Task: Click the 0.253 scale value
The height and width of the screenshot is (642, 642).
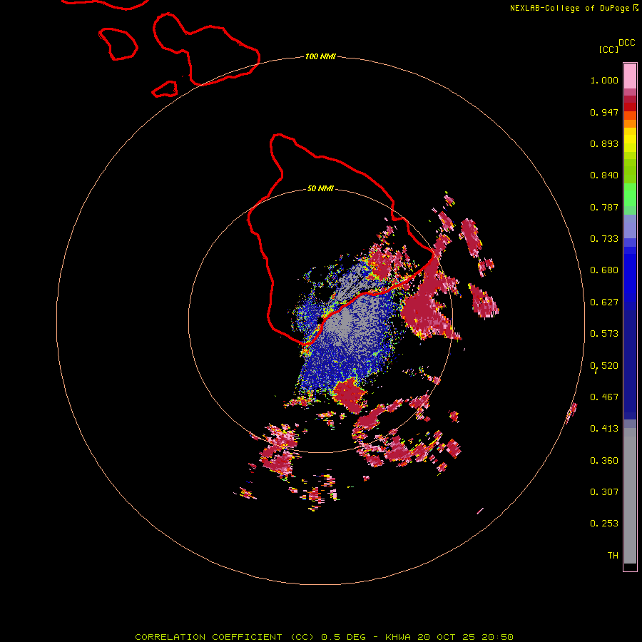Action: 604,524
